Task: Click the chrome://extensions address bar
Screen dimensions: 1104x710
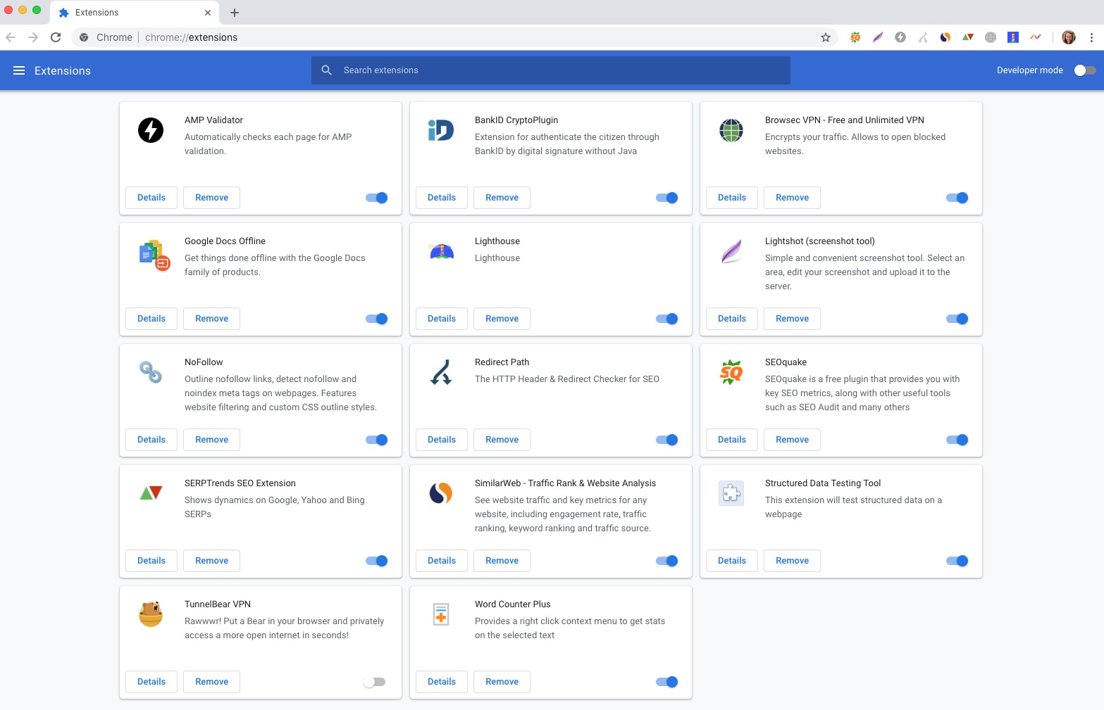Action: (454, 37)
